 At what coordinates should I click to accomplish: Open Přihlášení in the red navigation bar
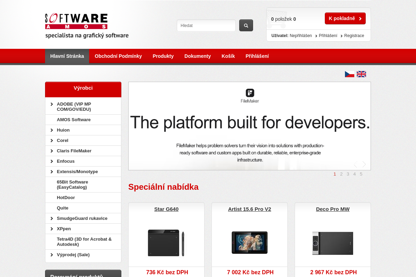(x=257, y=56)
